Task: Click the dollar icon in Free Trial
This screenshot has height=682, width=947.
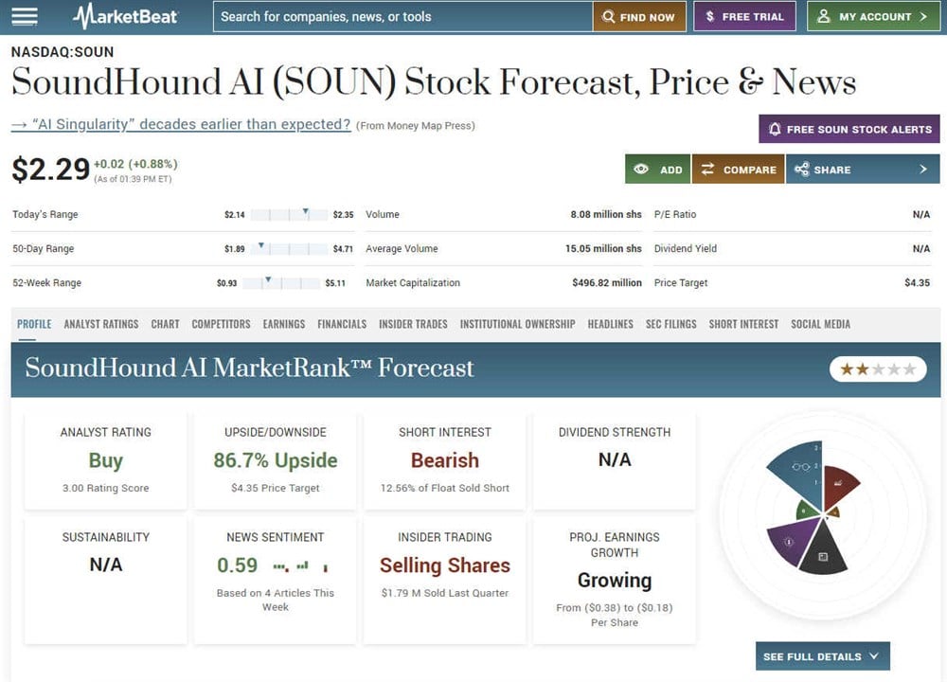Action: click(710, 17)
